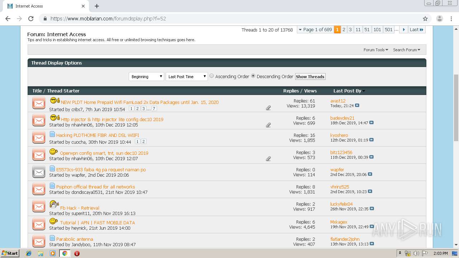
Task: Open the Chrome profile avatar
Action: 439,19
